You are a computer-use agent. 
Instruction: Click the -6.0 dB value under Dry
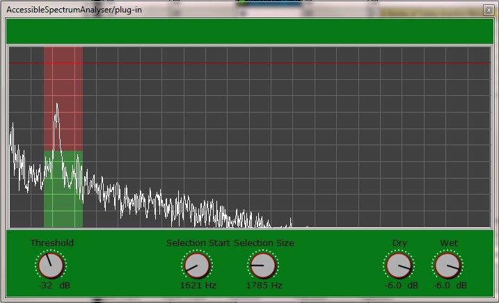pos(399,285)
